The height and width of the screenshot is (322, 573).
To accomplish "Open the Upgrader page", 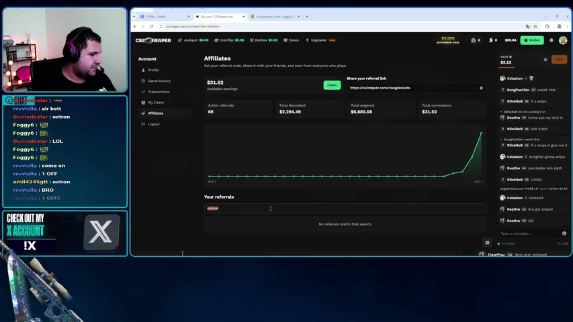I will (320, 40).
